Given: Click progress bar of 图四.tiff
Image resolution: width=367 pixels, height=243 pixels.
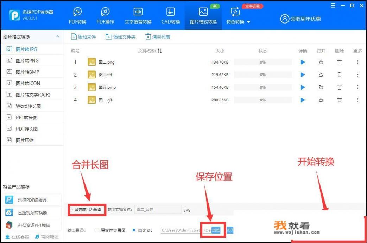Looking at the screenshot, I should tap(263, 75).
